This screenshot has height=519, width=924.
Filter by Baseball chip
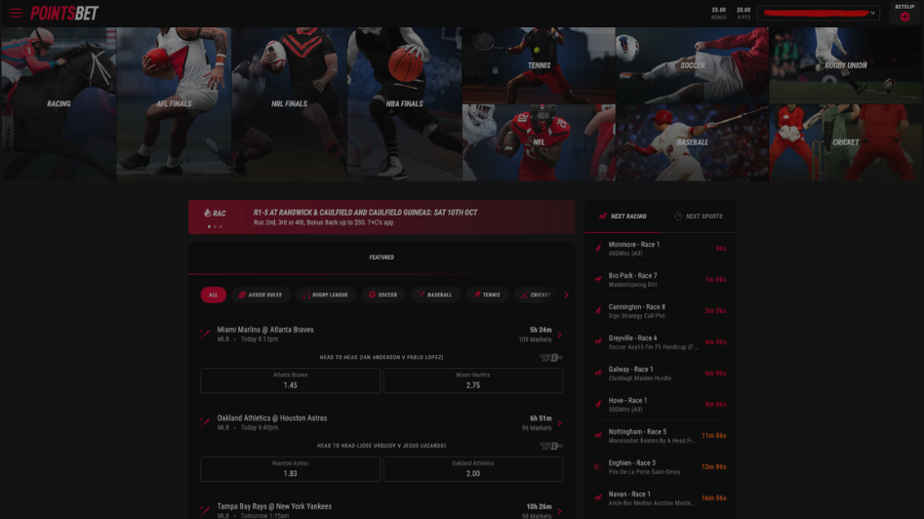tap(435, 295)
